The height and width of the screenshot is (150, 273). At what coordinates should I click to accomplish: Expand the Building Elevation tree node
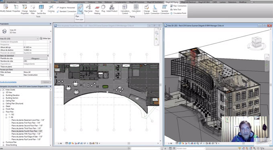point(3,95)
